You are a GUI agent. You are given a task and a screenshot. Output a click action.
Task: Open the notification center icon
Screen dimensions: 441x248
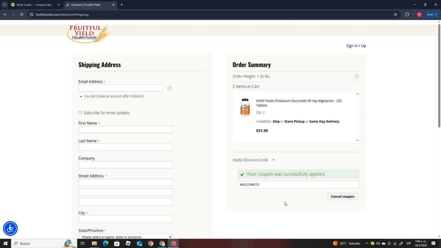pos(434,243)
